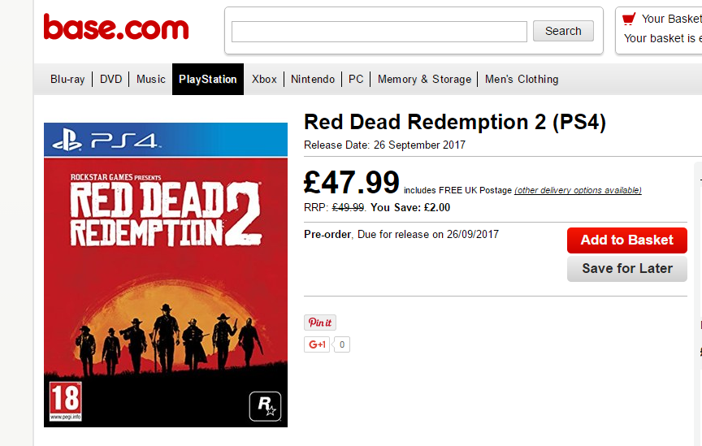Focus the search text field

click(379, 32)
